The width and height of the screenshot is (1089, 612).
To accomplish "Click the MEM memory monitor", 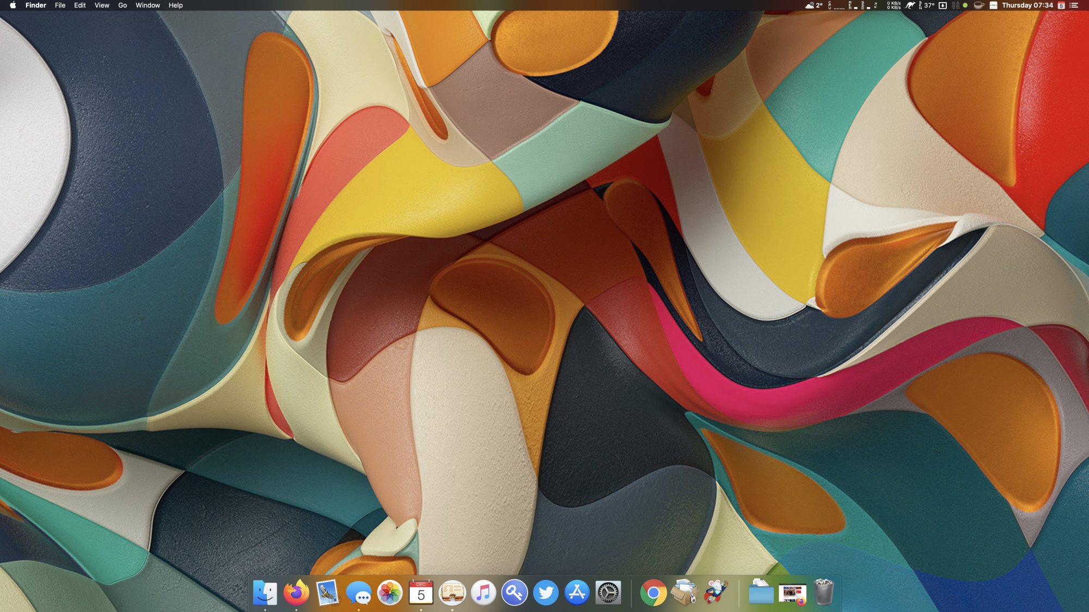I will point(853,5).
